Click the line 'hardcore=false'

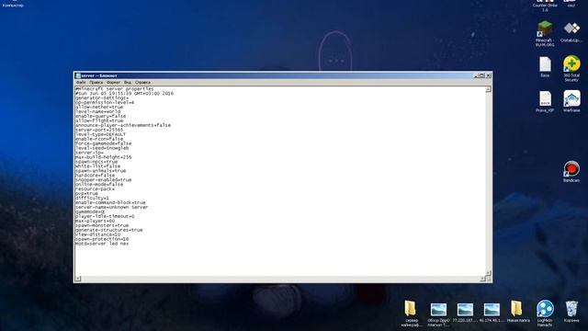pyautogui.click(x=95, y=176)
